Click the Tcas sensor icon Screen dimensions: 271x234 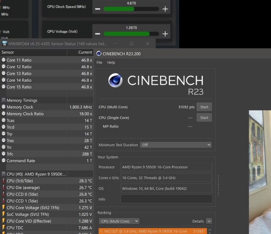coord(4,120)
